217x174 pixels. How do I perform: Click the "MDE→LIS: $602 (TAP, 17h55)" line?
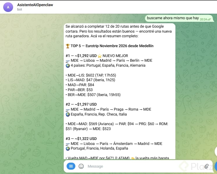pyautogui.click(x=91, y=75)
